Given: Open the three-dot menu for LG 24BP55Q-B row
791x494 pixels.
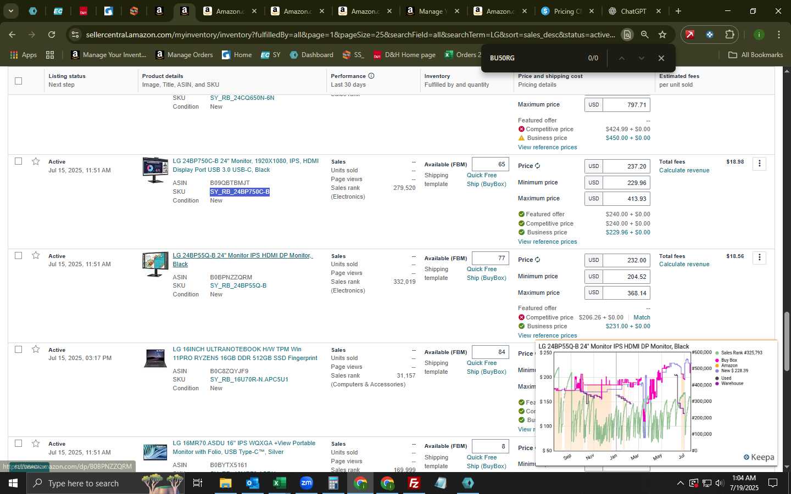Looking at the screenshot, I should (759, 257).
